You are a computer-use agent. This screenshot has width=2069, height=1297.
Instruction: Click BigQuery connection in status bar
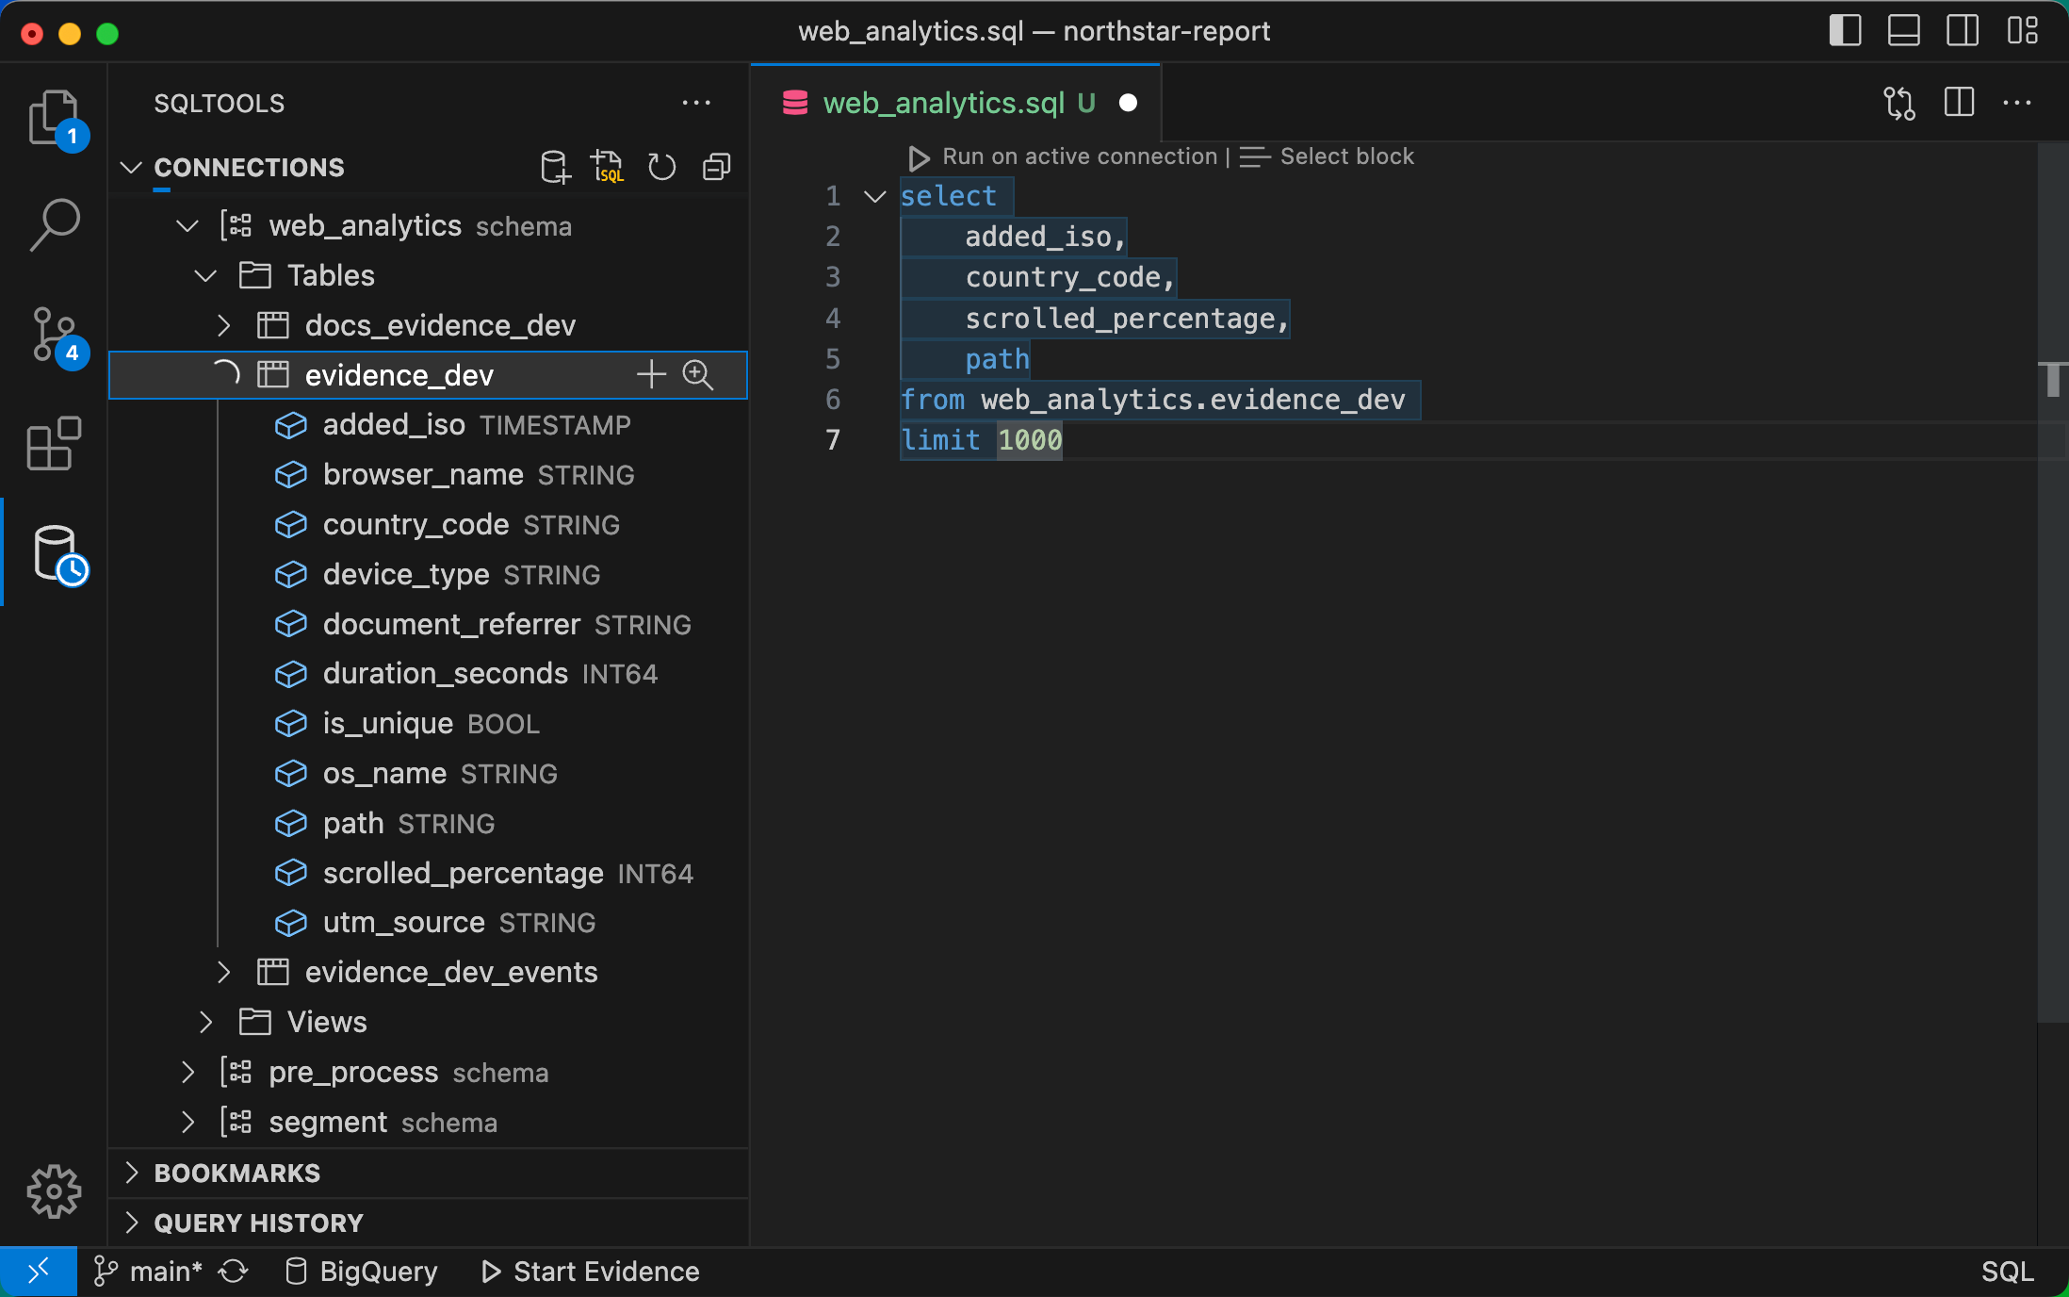pyautogui.click(x=362, y=1272)
